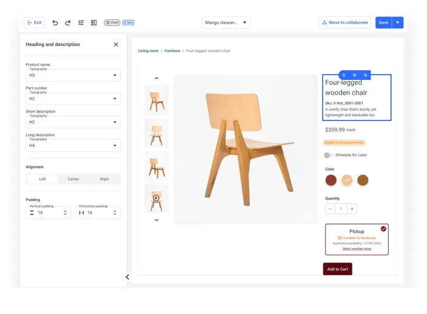Image resolution: width=427 pixels, height=314 pixels.
Task: Decrease quantity with minus button
Action: (331, 209)
